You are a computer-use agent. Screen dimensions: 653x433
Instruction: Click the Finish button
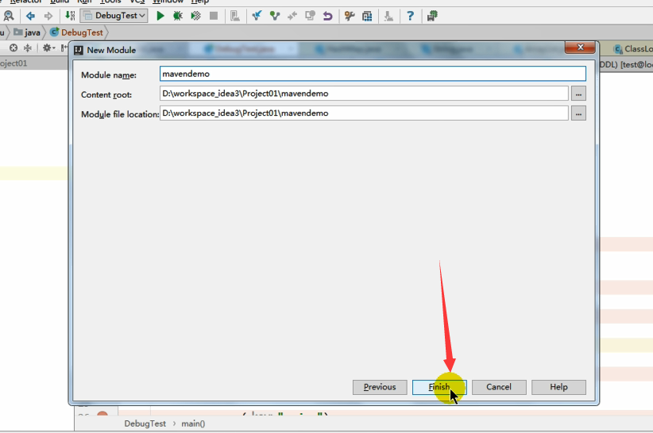(x=439, y=387)
